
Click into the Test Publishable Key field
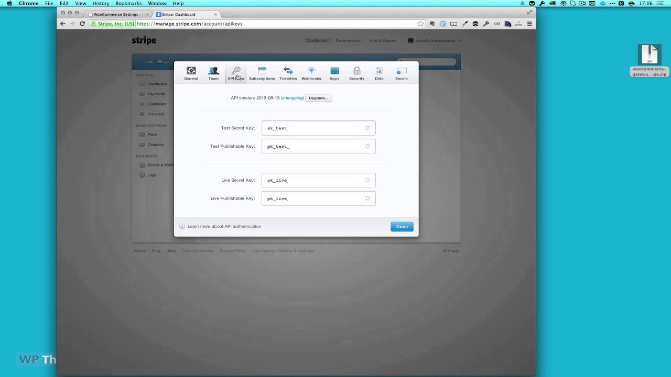point(318,146)
